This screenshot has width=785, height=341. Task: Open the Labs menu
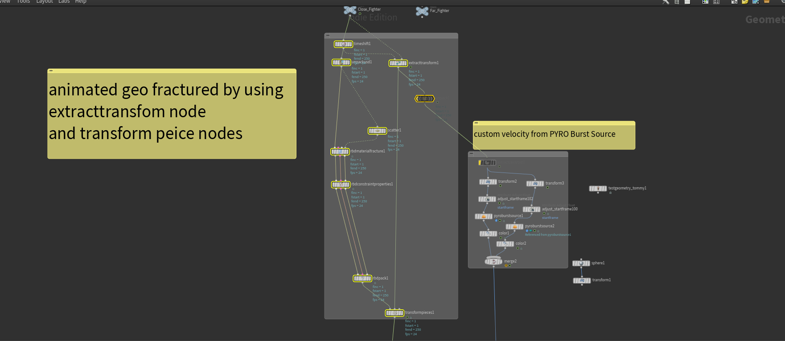64,1
